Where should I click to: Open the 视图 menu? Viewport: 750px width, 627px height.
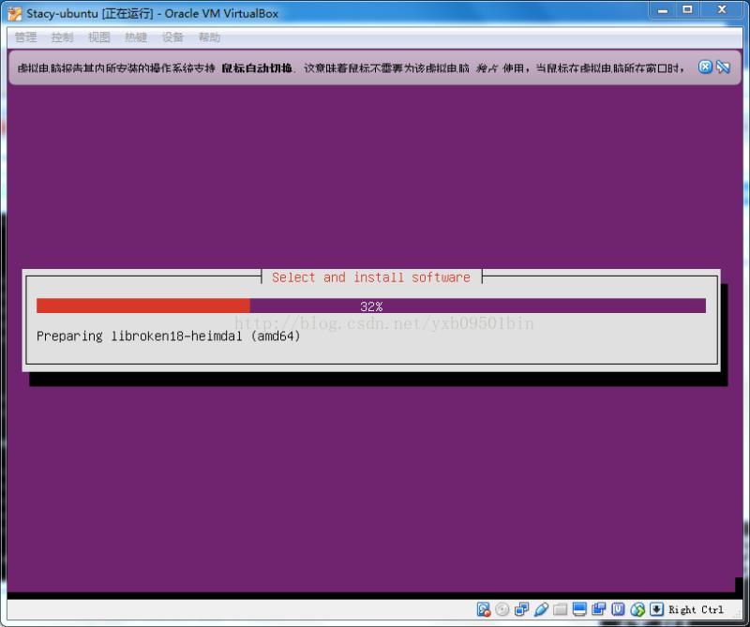(99, 37)
